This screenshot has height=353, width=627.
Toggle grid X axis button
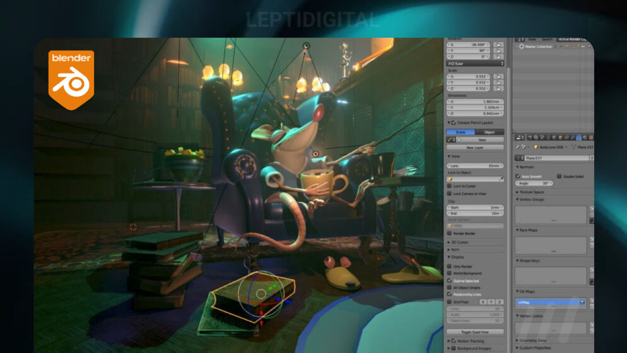point(483,302)
